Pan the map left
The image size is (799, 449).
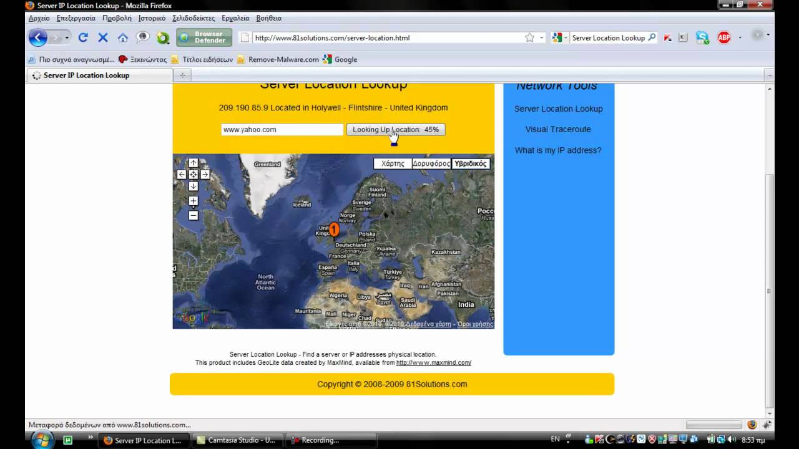(x=182, y=175)
